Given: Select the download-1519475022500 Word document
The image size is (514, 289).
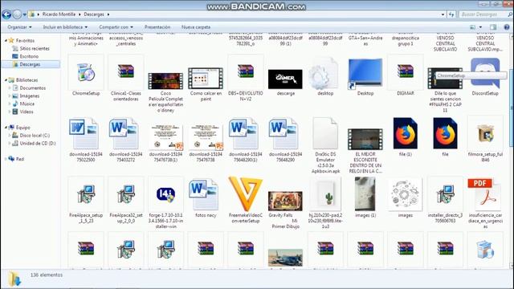Looking at the screenshot, I should [84, 134].
